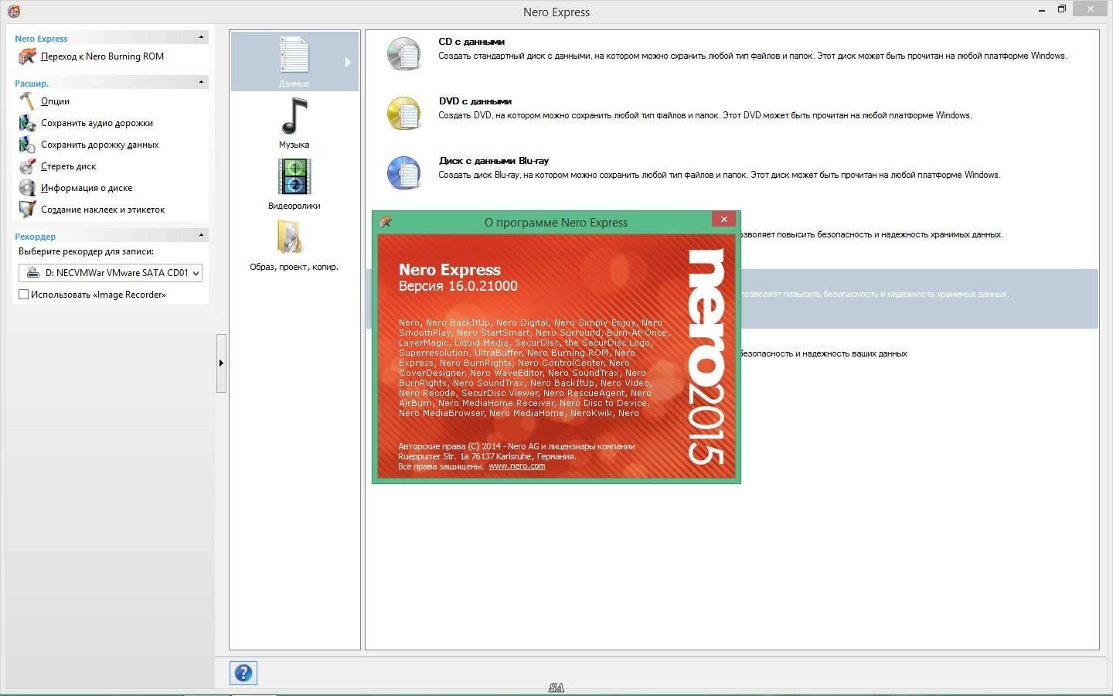Click Сохранить дорожку данных link
The height and width of the screenshot is (696, 1113).
pos(100,145)
